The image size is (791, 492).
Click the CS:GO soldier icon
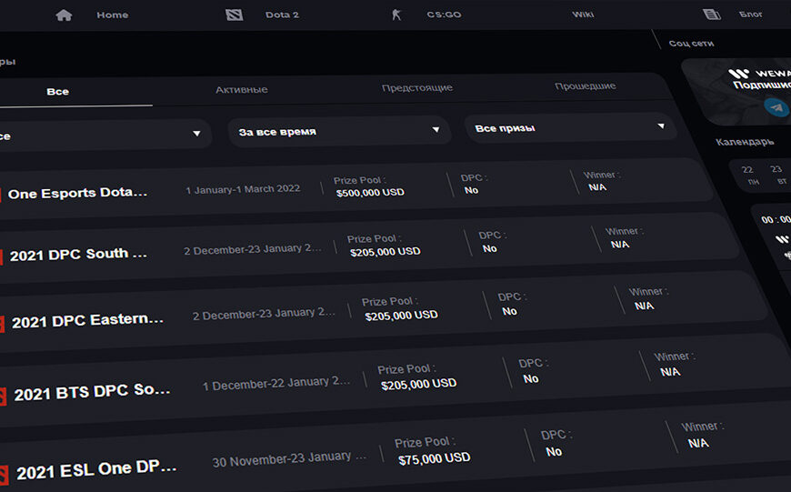click(x=396, y=15)
